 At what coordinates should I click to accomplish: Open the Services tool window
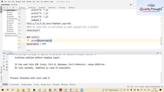73,85
